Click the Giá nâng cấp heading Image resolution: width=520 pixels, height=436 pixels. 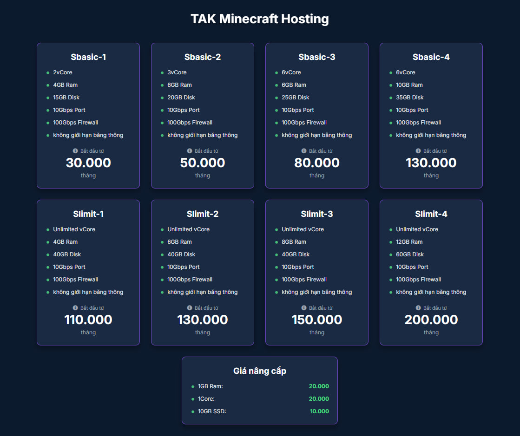pyautogui.click(x=260, y=371)
